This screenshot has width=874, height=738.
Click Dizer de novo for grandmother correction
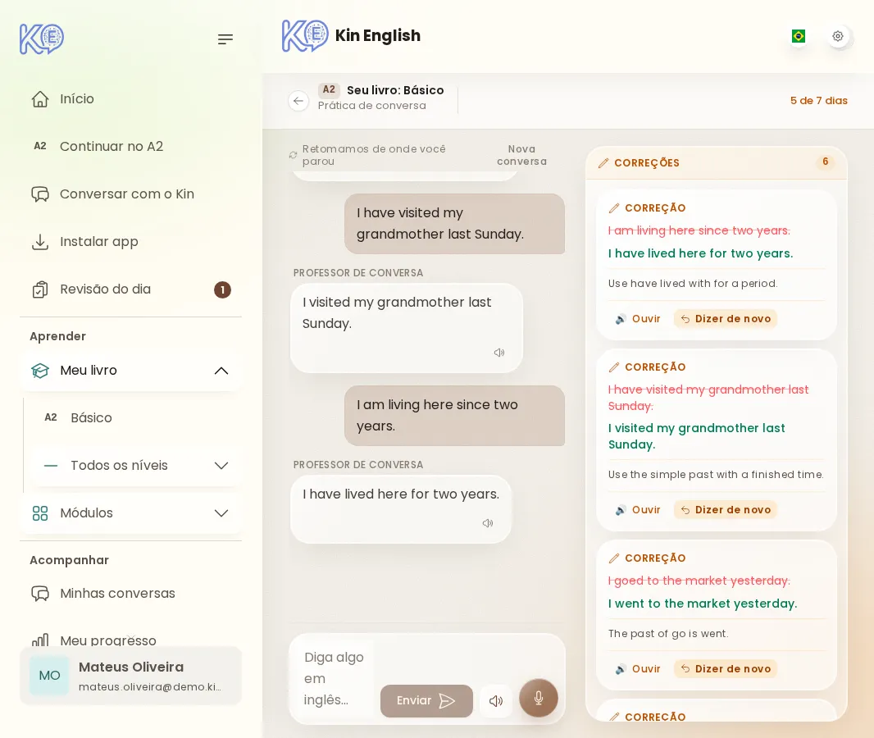725,510
